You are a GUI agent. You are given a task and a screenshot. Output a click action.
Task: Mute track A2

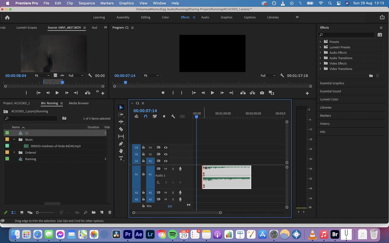(166, 192)
